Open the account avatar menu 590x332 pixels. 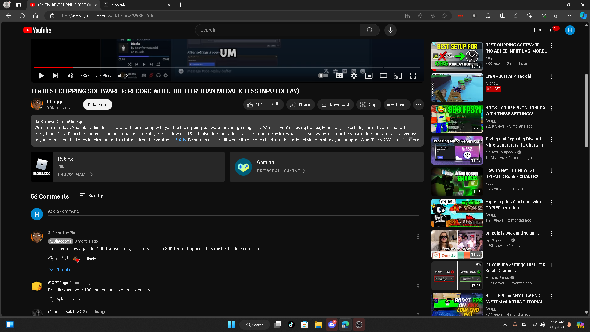(570, 30)
